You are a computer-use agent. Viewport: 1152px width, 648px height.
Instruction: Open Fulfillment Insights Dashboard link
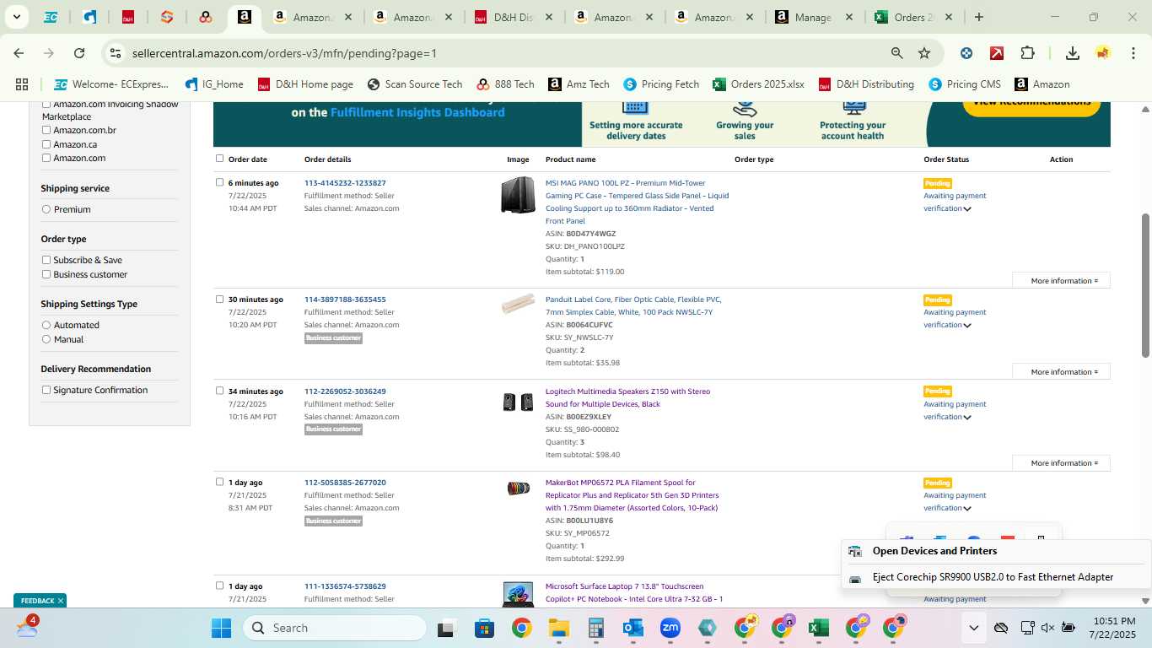click(417, 112)
